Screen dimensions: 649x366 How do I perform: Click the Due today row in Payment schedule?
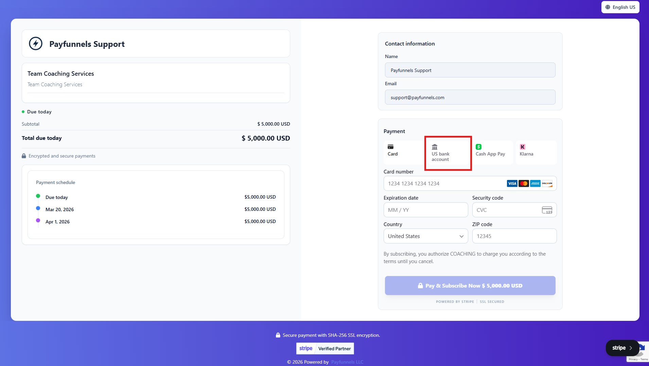(x=156, y=197)
